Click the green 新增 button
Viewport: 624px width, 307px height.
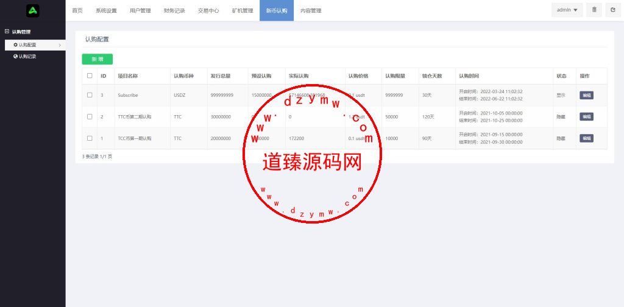tap(97, 59)
